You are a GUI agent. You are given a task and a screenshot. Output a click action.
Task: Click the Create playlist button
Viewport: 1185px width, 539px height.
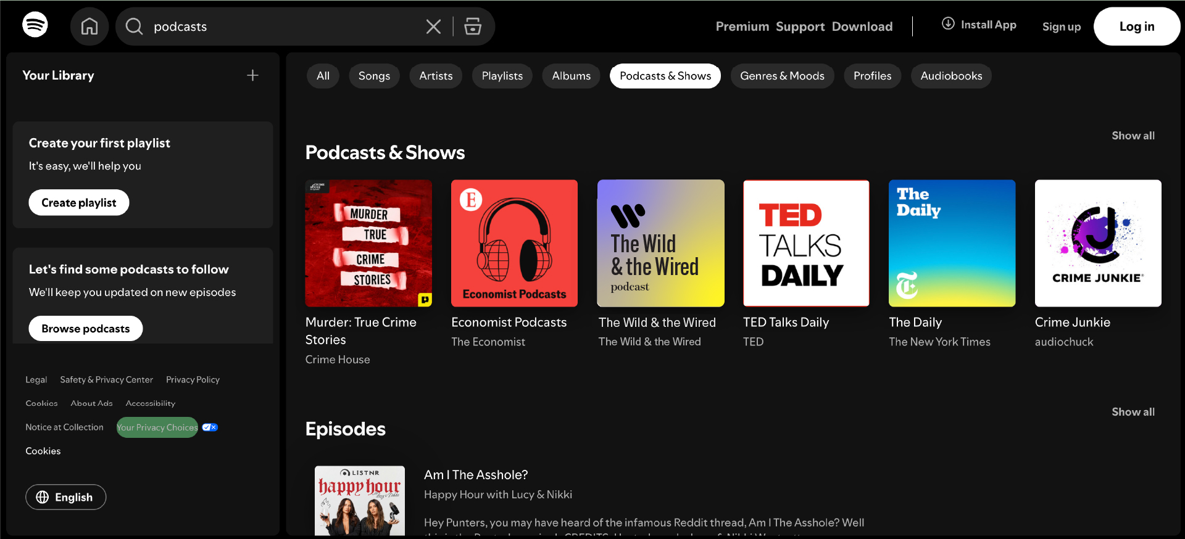click(79, 203)
